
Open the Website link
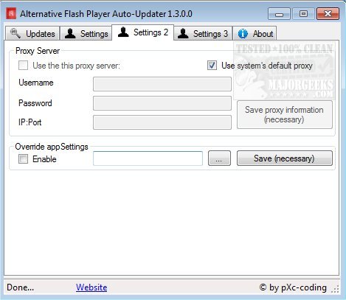[91, 287]
